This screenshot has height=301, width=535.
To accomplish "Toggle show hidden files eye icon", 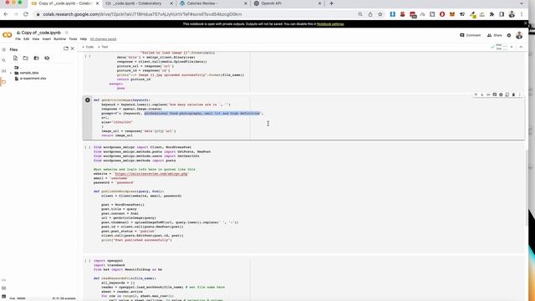I will point(47,58).
